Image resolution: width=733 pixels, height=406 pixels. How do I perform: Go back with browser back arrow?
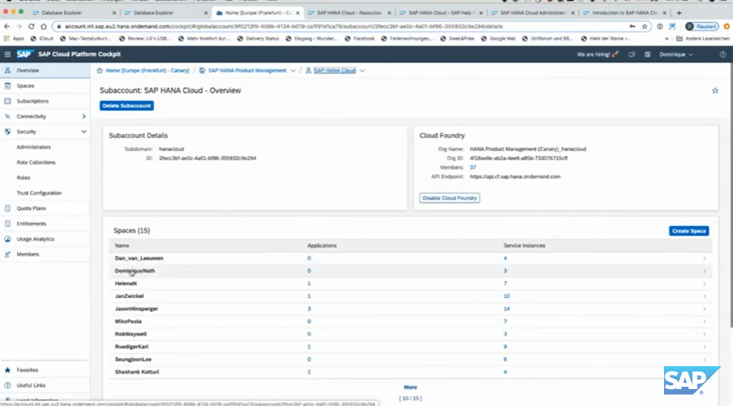tap(7, 27)
